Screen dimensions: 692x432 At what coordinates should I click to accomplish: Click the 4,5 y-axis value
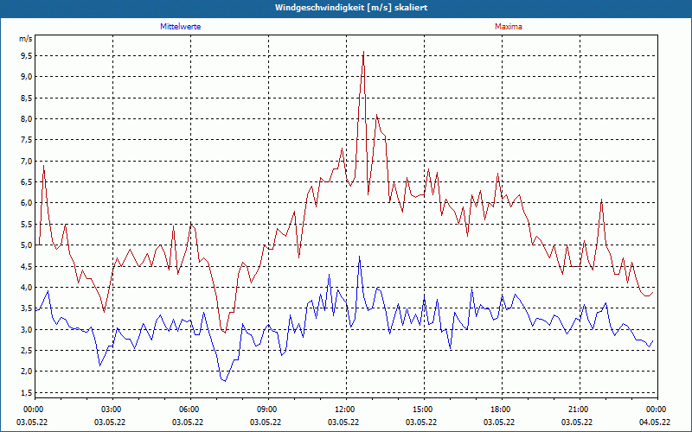(x=27, y=266)
